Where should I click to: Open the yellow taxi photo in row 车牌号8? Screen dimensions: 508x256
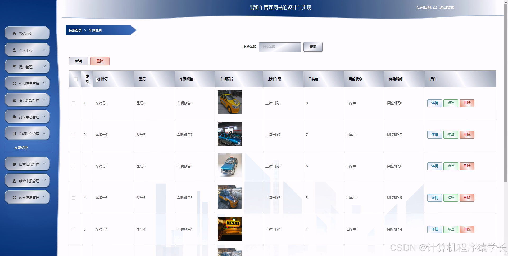pyautogui.click(x=230, y=102)
